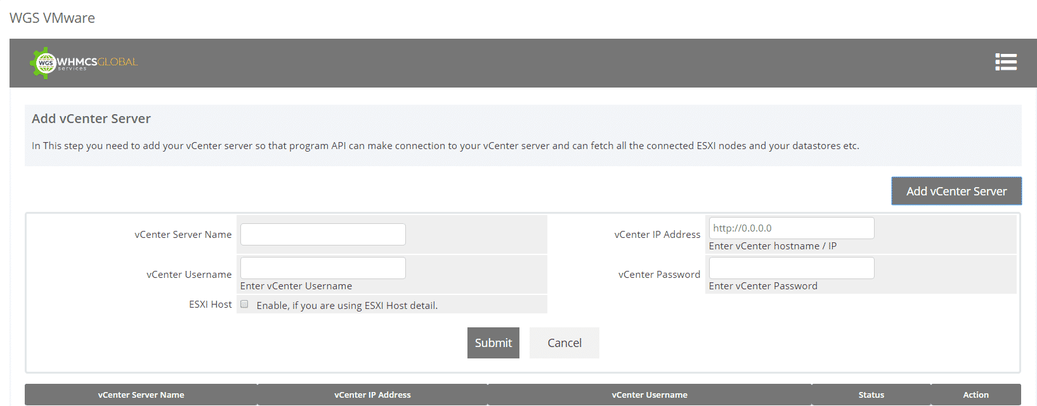Click the vCenter Username table column header
This screenshot has width=1037, height=406.
(x=649, y=395)
